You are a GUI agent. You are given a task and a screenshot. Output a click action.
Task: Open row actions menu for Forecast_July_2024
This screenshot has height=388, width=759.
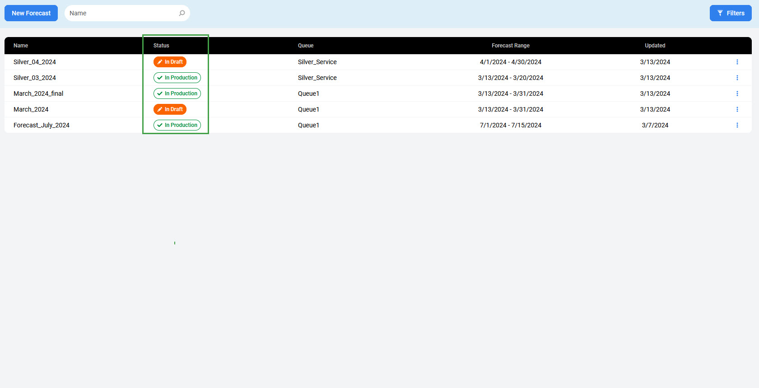coord(737,125)
